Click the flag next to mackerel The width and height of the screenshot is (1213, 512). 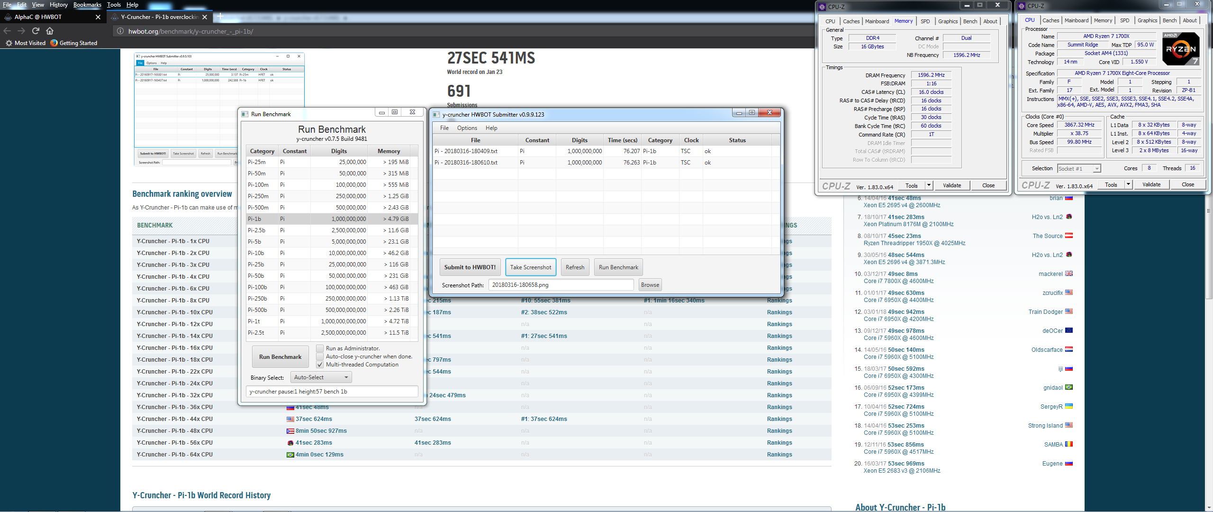coord(1069,274)
